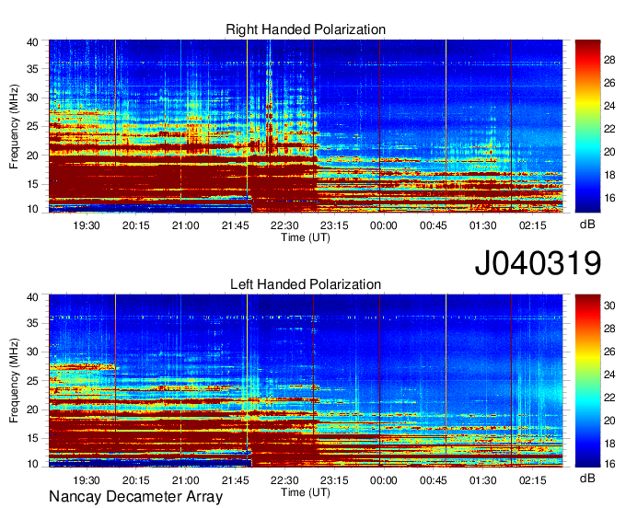
Task: Click the Right Handed plot's dB colorbar
Action: pos(587,126)
